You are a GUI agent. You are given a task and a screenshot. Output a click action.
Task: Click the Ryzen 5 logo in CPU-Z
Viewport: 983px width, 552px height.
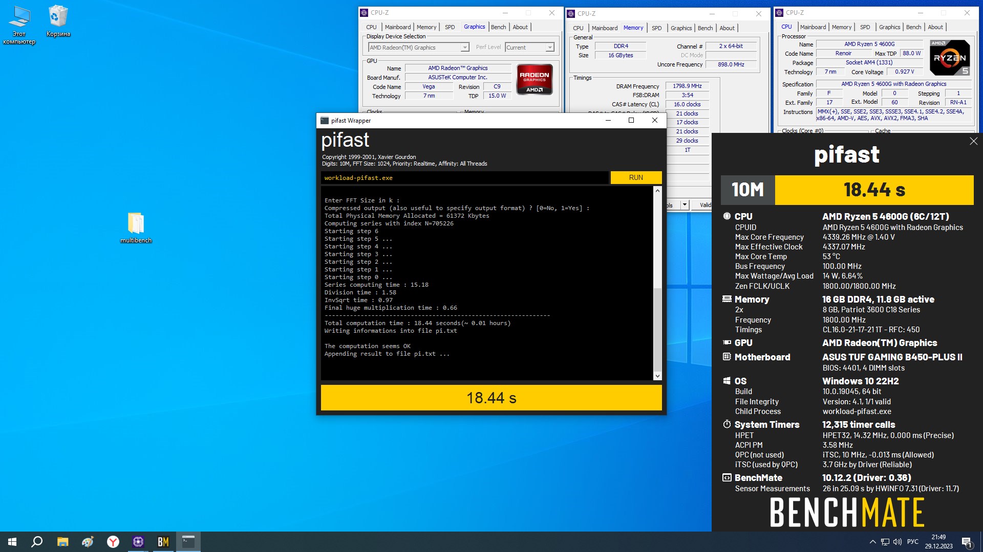point(950,58)
